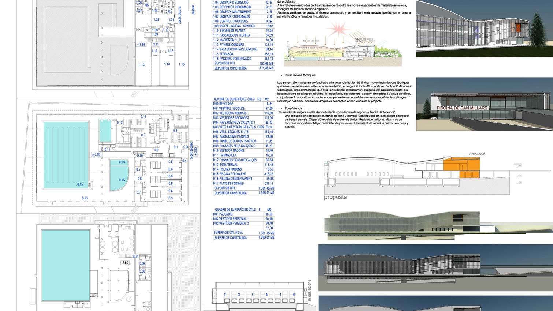Click the built area value '514,36 M2'

click(266, 68)
